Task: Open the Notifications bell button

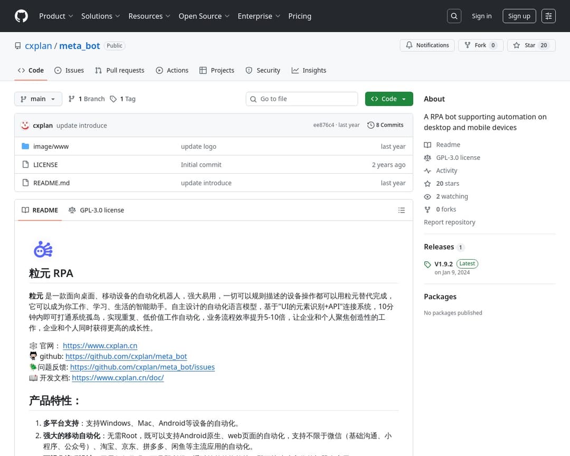Action: tap(427, 45)
